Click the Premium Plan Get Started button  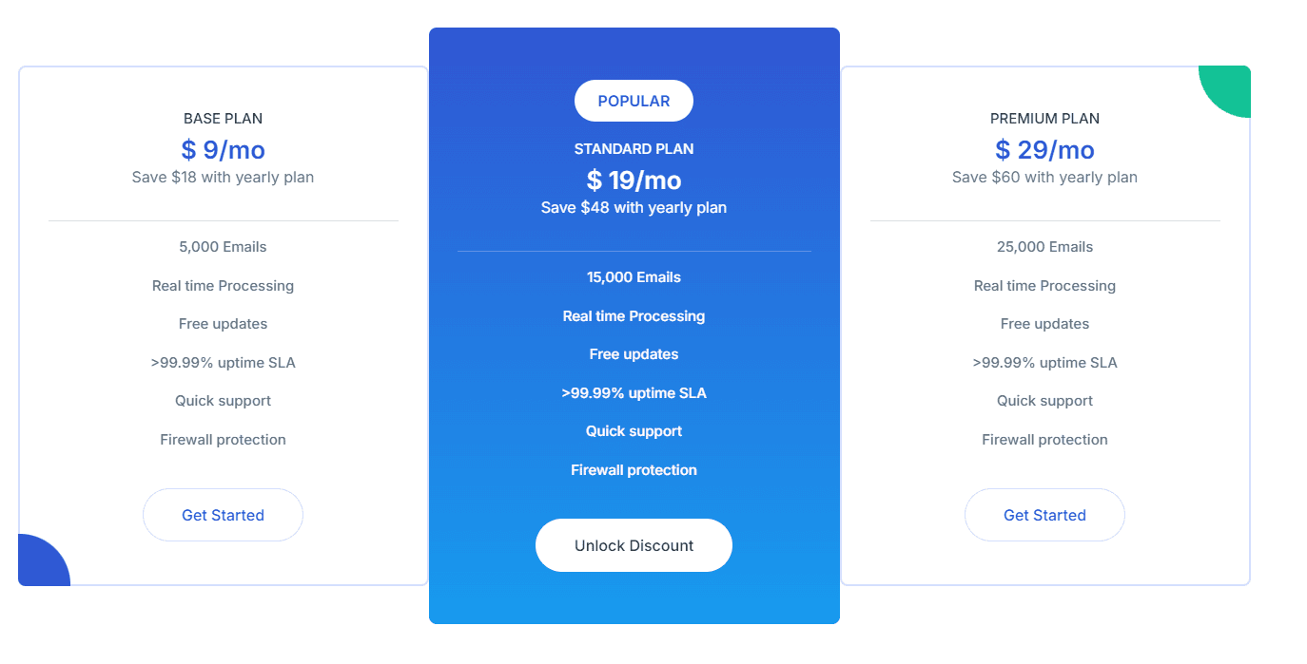pos(1044,514)
